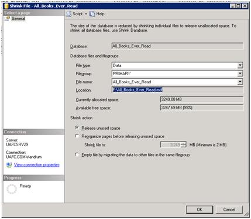
Task: Click the Select a page header
Action: (33, 13)
